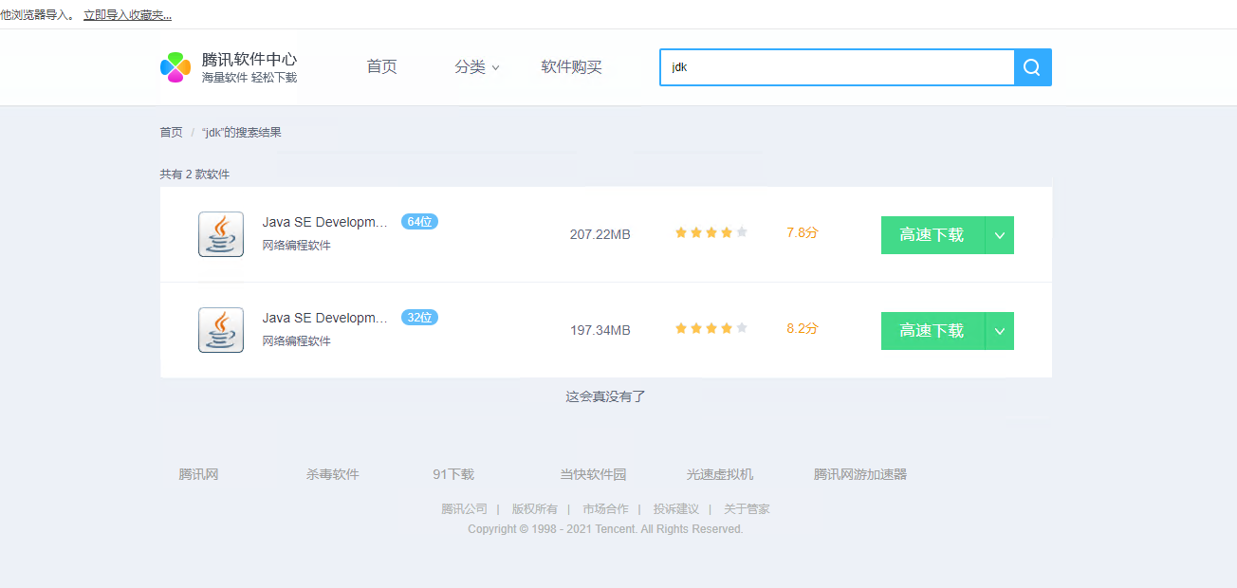Open the 光速虚拟机 footer link
Screen dimensions: 1237x588
click(720, 474)
